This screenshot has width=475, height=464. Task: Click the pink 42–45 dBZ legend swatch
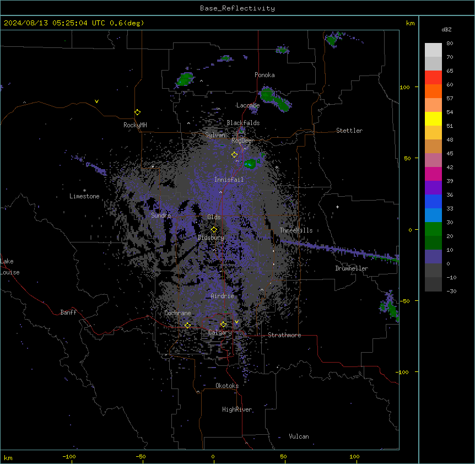pyautogui.click(x=433, y=160)
